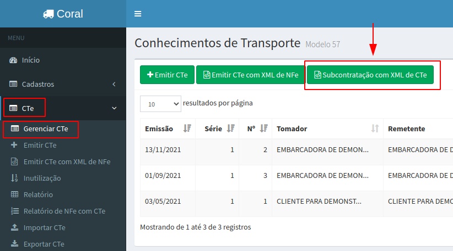This screenshot has height=251, width=453.
Task: Collapse the CTe sidebar section
Action: 114,108
